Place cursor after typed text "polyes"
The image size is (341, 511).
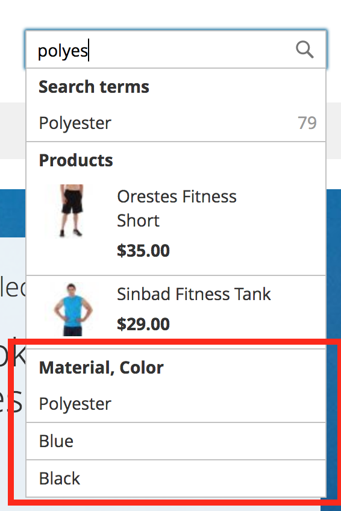[x=89, y=50]
